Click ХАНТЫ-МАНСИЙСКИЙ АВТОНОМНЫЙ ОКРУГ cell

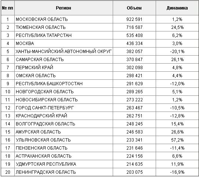(64, 52)
